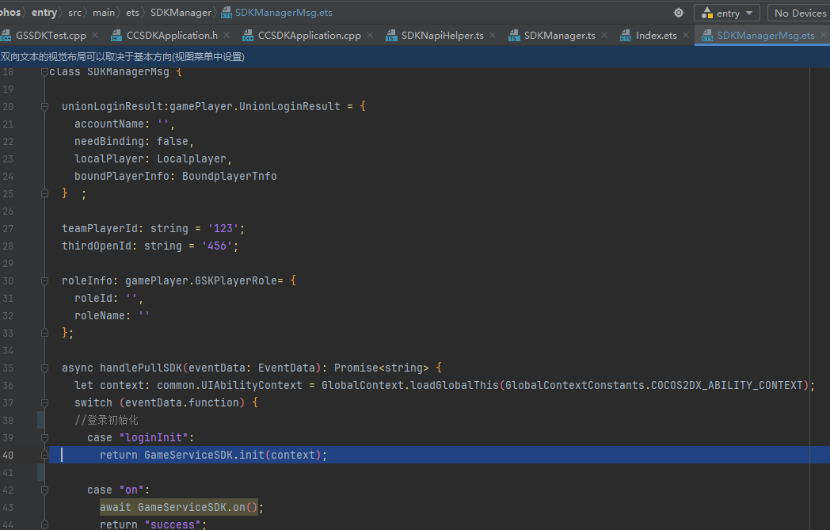
Task: Click GSSDKTest.cpp file type icon
Action: [6, 36]
